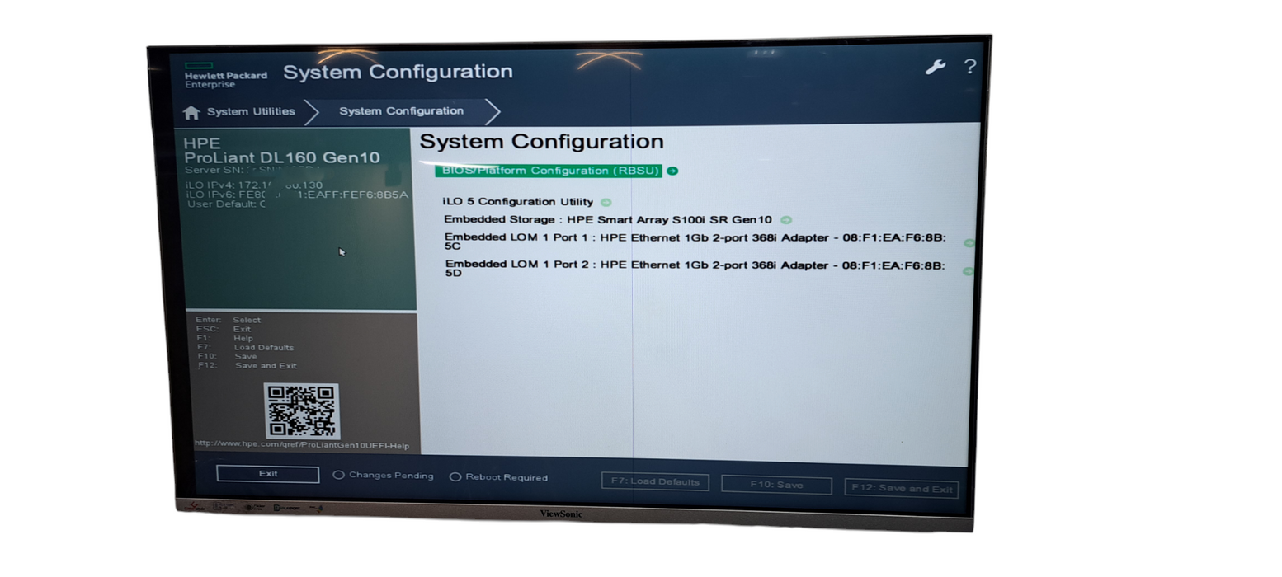Image resolution: width=1282 pixels, height=577 pixels.
Task: Click the iLO IPv6 address line
Action: (297, 195)
